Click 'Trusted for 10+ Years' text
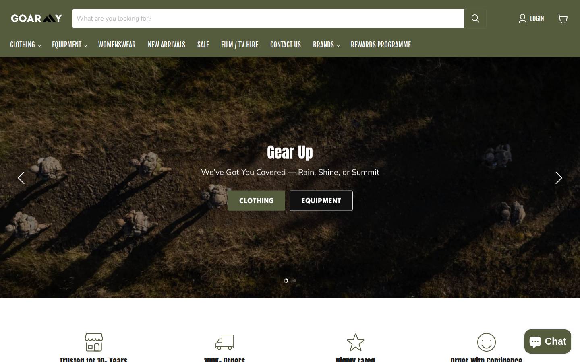 click(93, 359)
